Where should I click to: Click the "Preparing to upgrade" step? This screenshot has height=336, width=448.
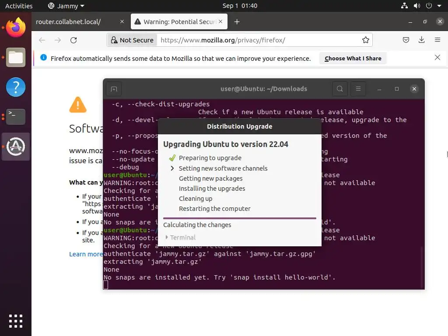coord(210,158)
